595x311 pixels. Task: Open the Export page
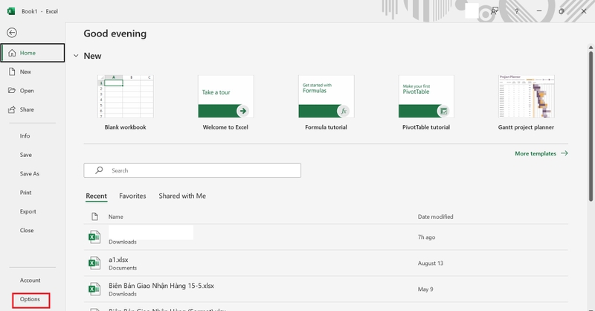(28, 211)
